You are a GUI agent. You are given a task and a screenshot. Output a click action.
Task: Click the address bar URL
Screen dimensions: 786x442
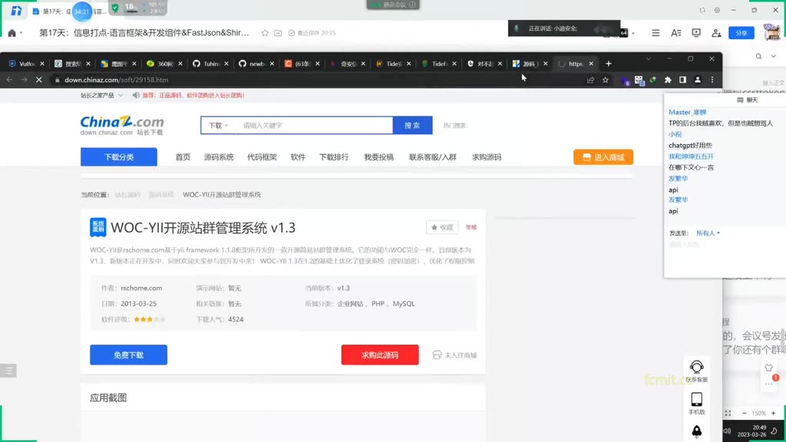[117, 80]
